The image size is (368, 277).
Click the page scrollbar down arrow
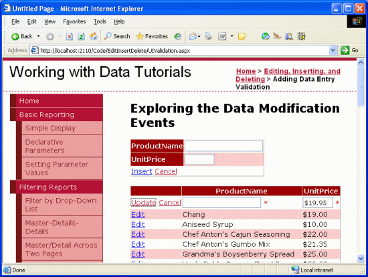point(361,258)
